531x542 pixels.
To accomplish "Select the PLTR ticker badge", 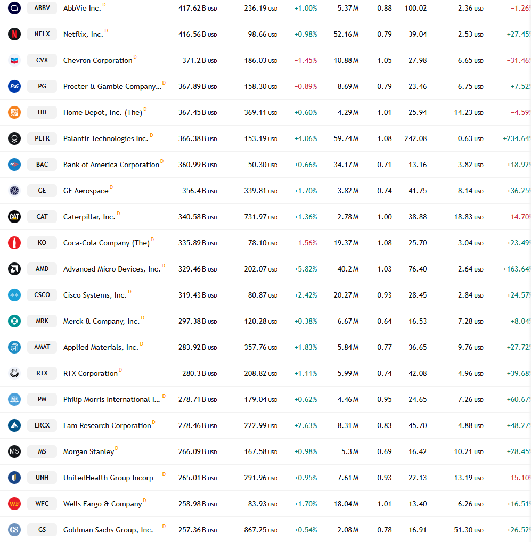I will point(42,138).
